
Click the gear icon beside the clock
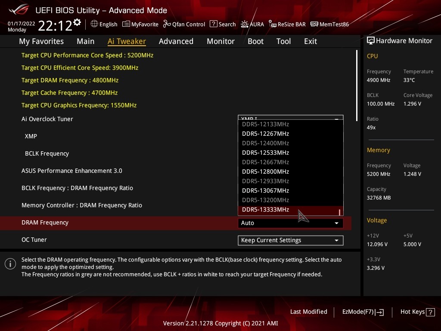pyautogui.click(x=77, y=22)
